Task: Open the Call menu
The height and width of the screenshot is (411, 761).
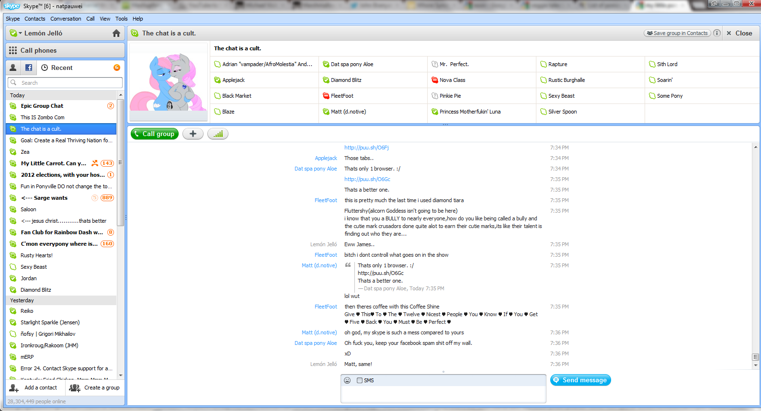Action: [x=91, y=19]
